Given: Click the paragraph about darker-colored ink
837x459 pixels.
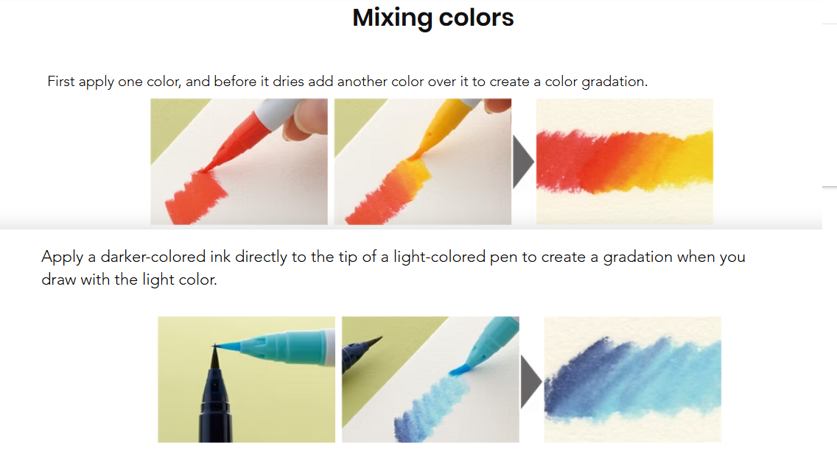Looking at the screenshot, I should coord(393,268).
